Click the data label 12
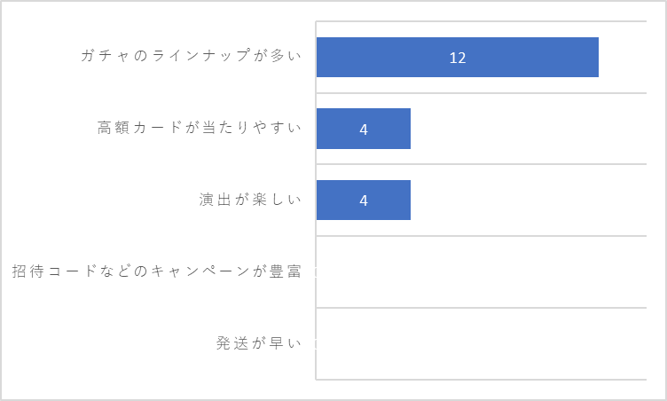Image resolution: width=667 pixels, height=401 pixels. pos(458,58)
